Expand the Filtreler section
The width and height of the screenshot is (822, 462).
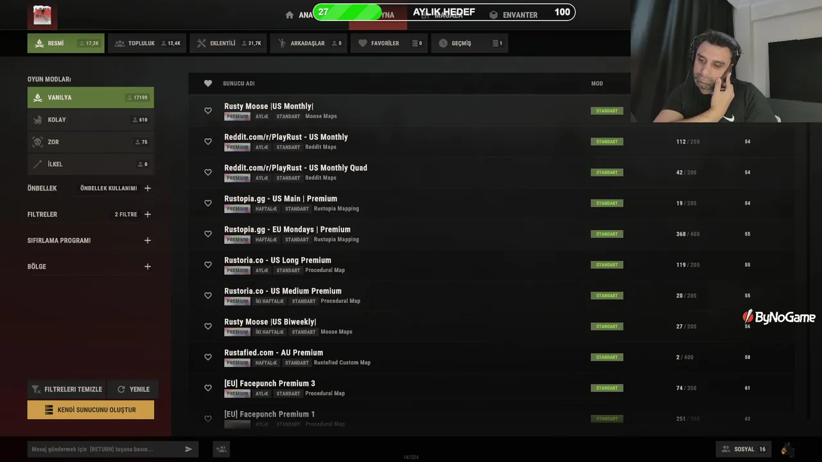148,214
